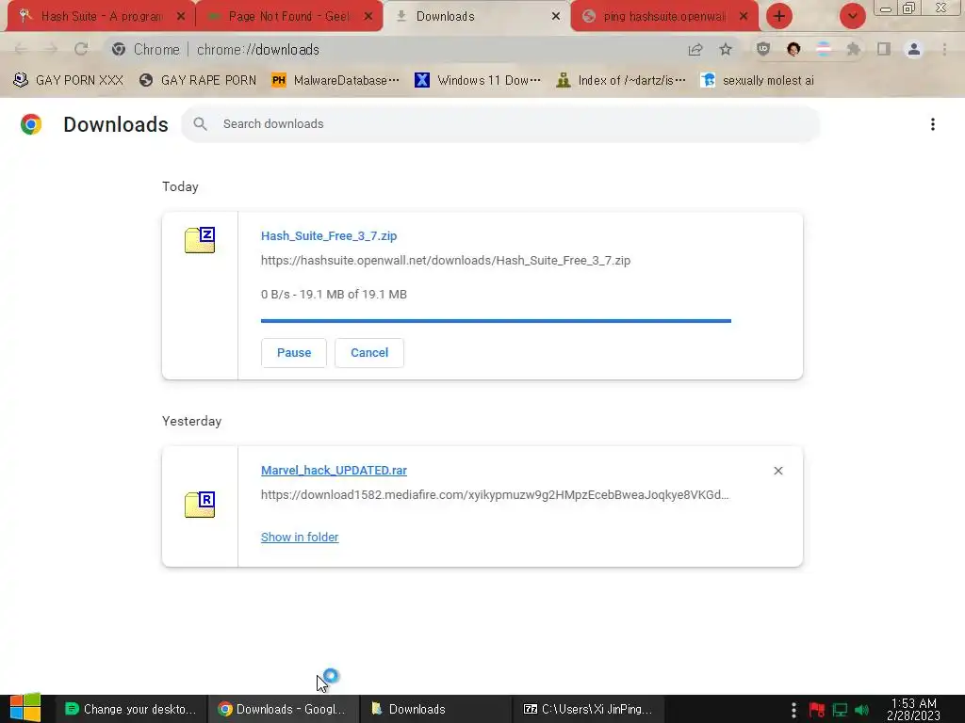The width and height of the screenshot is (965, 723).
Task: Click the red flag tray icon
Action: (817, 710)
